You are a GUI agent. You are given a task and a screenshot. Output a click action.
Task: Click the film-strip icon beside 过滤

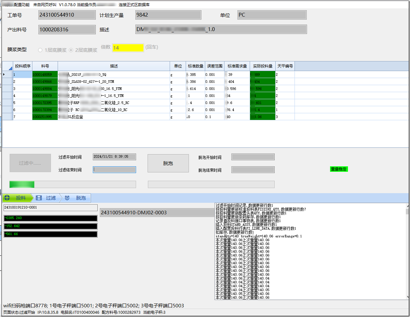tap(39, 198)
